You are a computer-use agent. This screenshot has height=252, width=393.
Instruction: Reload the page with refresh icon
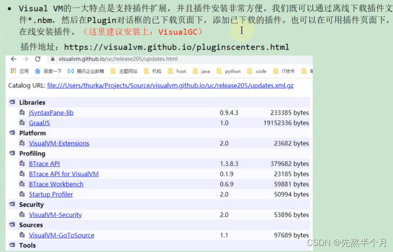(38, 59)
